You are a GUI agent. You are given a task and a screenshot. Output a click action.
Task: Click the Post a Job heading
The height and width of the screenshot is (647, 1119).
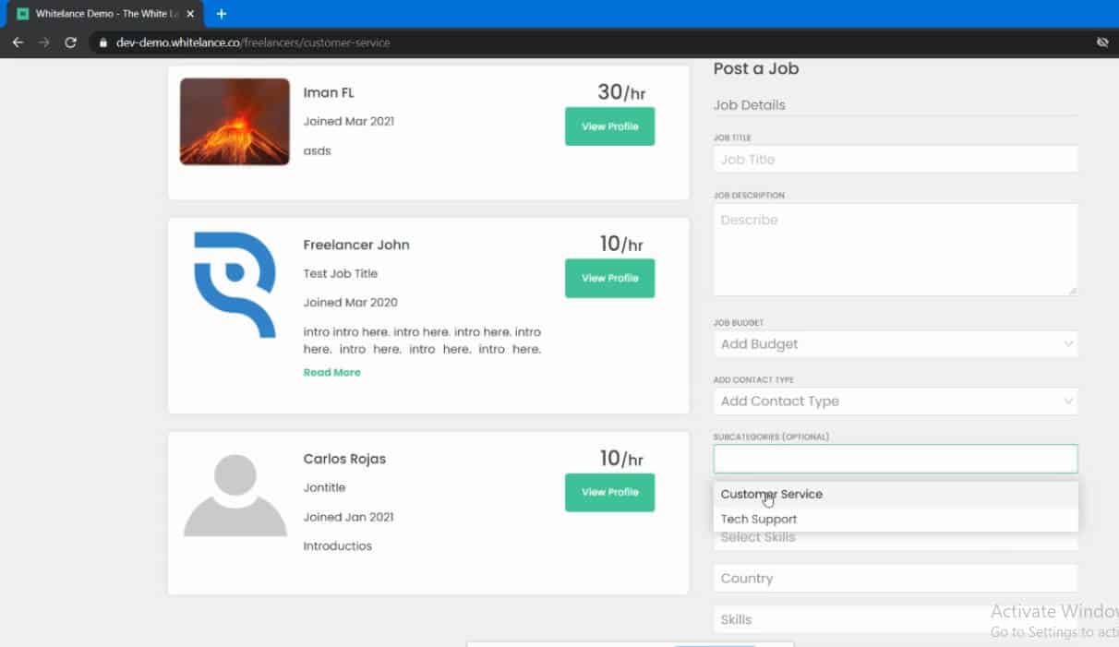pos(756,68)
